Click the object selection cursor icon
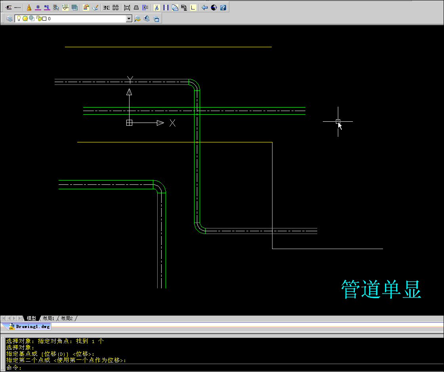 [x=56, y=8]
